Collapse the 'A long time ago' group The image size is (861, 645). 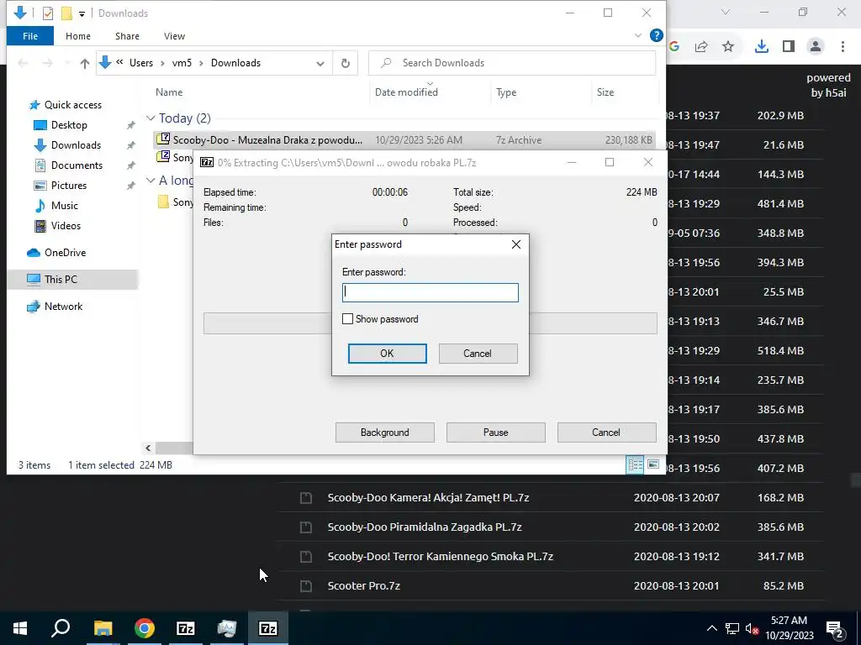click(151, 180)
